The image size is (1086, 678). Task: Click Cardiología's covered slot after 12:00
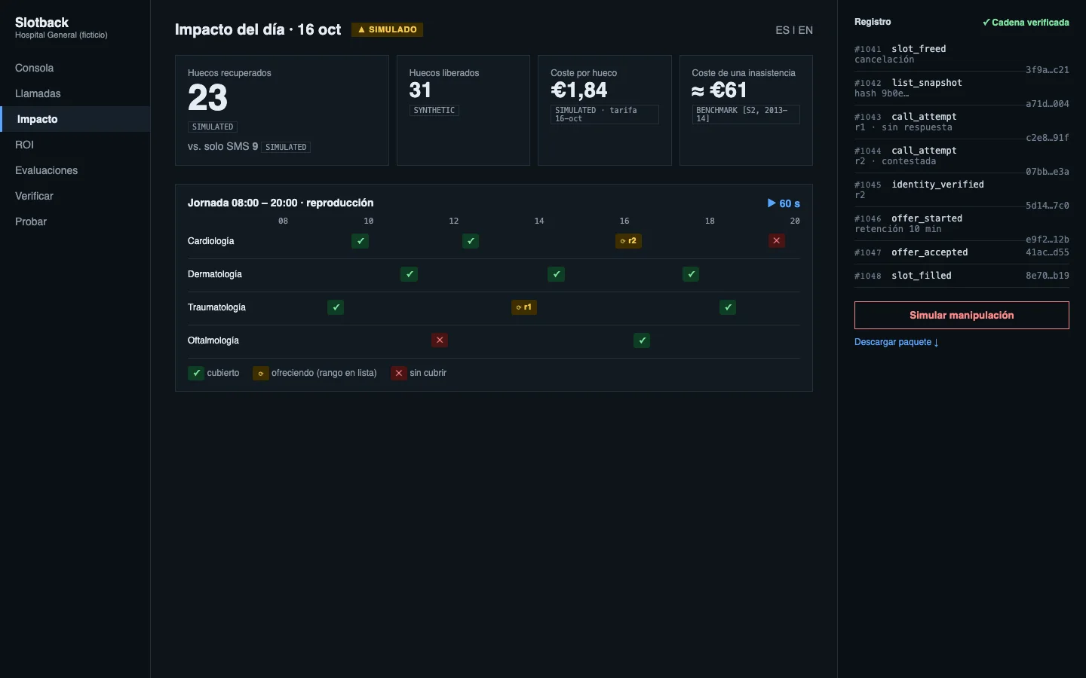click(471, 241)
